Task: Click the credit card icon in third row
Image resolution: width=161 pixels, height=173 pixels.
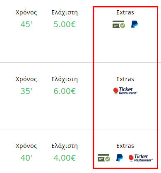Action: [x=104, y=158]
